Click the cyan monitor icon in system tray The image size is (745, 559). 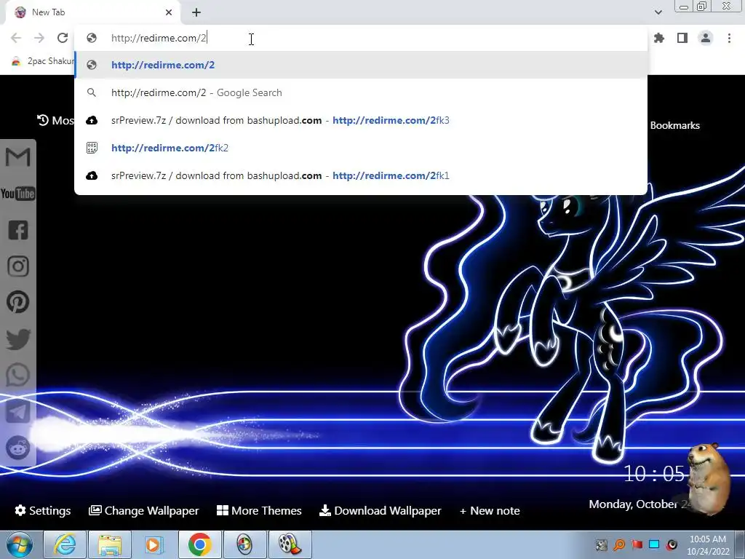pos(654,544)
